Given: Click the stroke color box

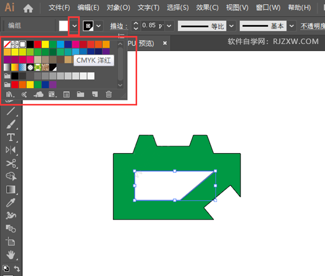Looking at the screenshot, I should coord(88,26).
